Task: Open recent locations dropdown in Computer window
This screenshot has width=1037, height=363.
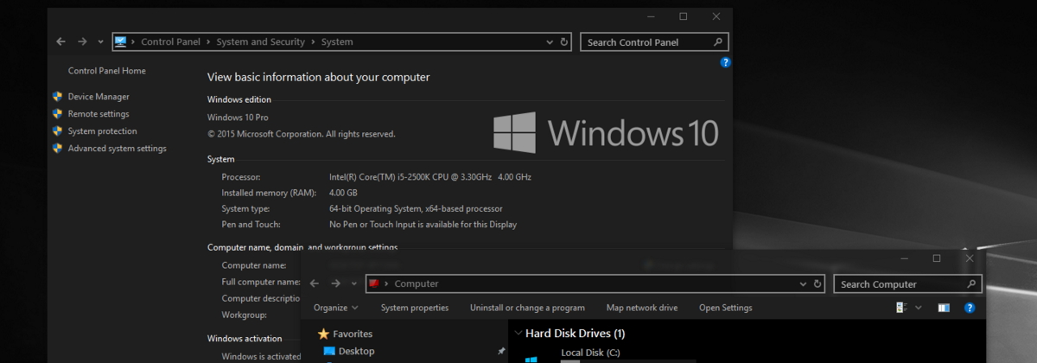Action: [355, 283]
